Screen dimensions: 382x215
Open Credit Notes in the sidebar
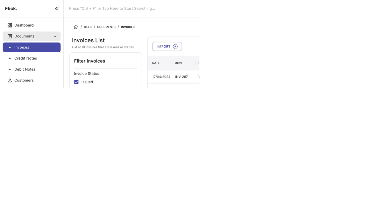[25, 58]
